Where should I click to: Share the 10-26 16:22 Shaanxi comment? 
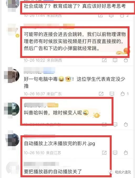pyautogui.click(x=104, y=60)
